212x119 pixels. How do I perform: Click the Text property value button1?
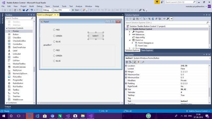pyautogui.click(x=194, y=101)
